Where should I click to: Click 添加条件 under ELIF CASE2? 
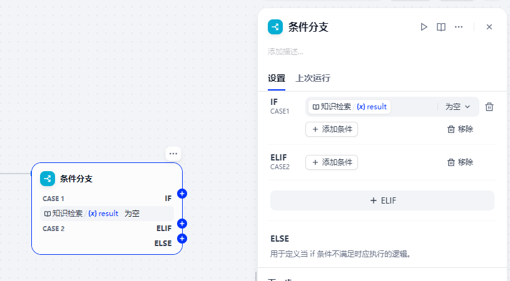coord(332,162)
